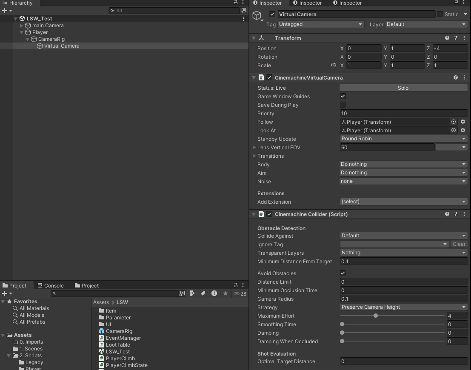Click the help icon on the Transform component
This screenshot has height=370, width=471.
point(447,38)
